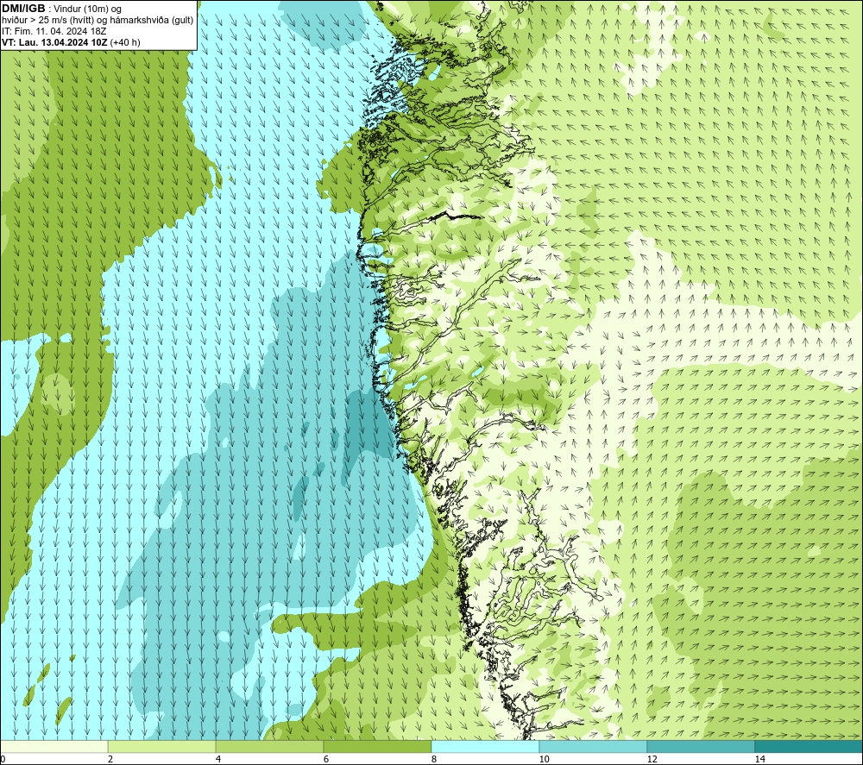Click the '14' label on the wind scale
Screen dimensions: 863x765
759,759
